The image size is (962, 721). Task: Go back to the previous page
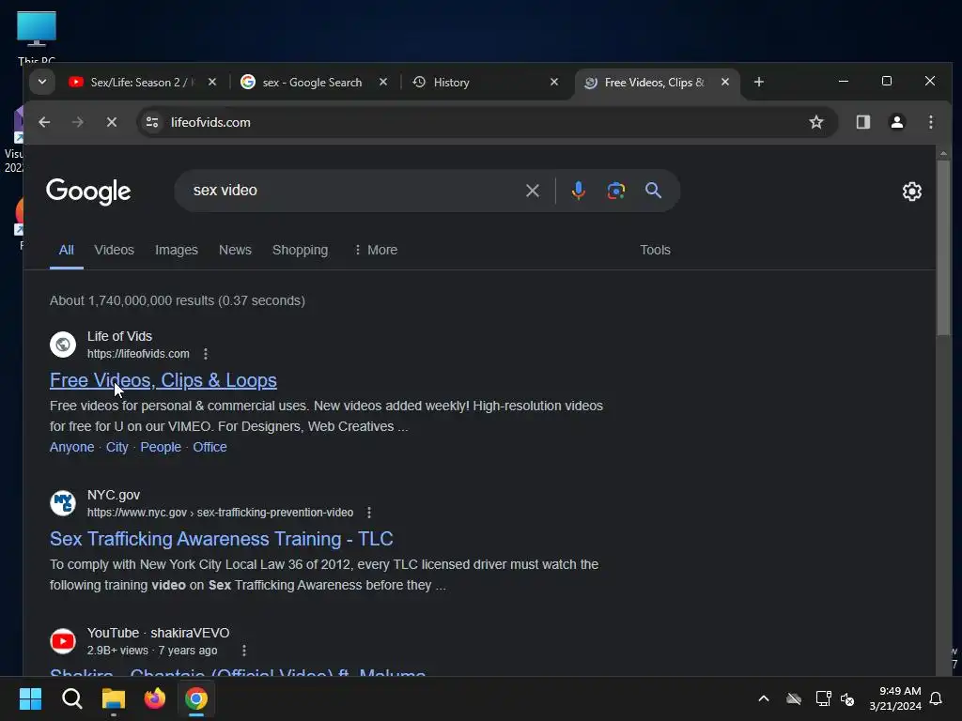(x=44, y=122)
